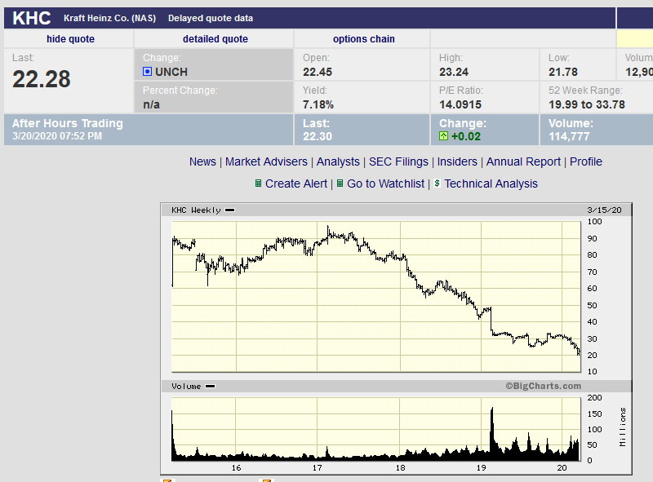Click the P/E ratio value 14.0915

[460, 104]
